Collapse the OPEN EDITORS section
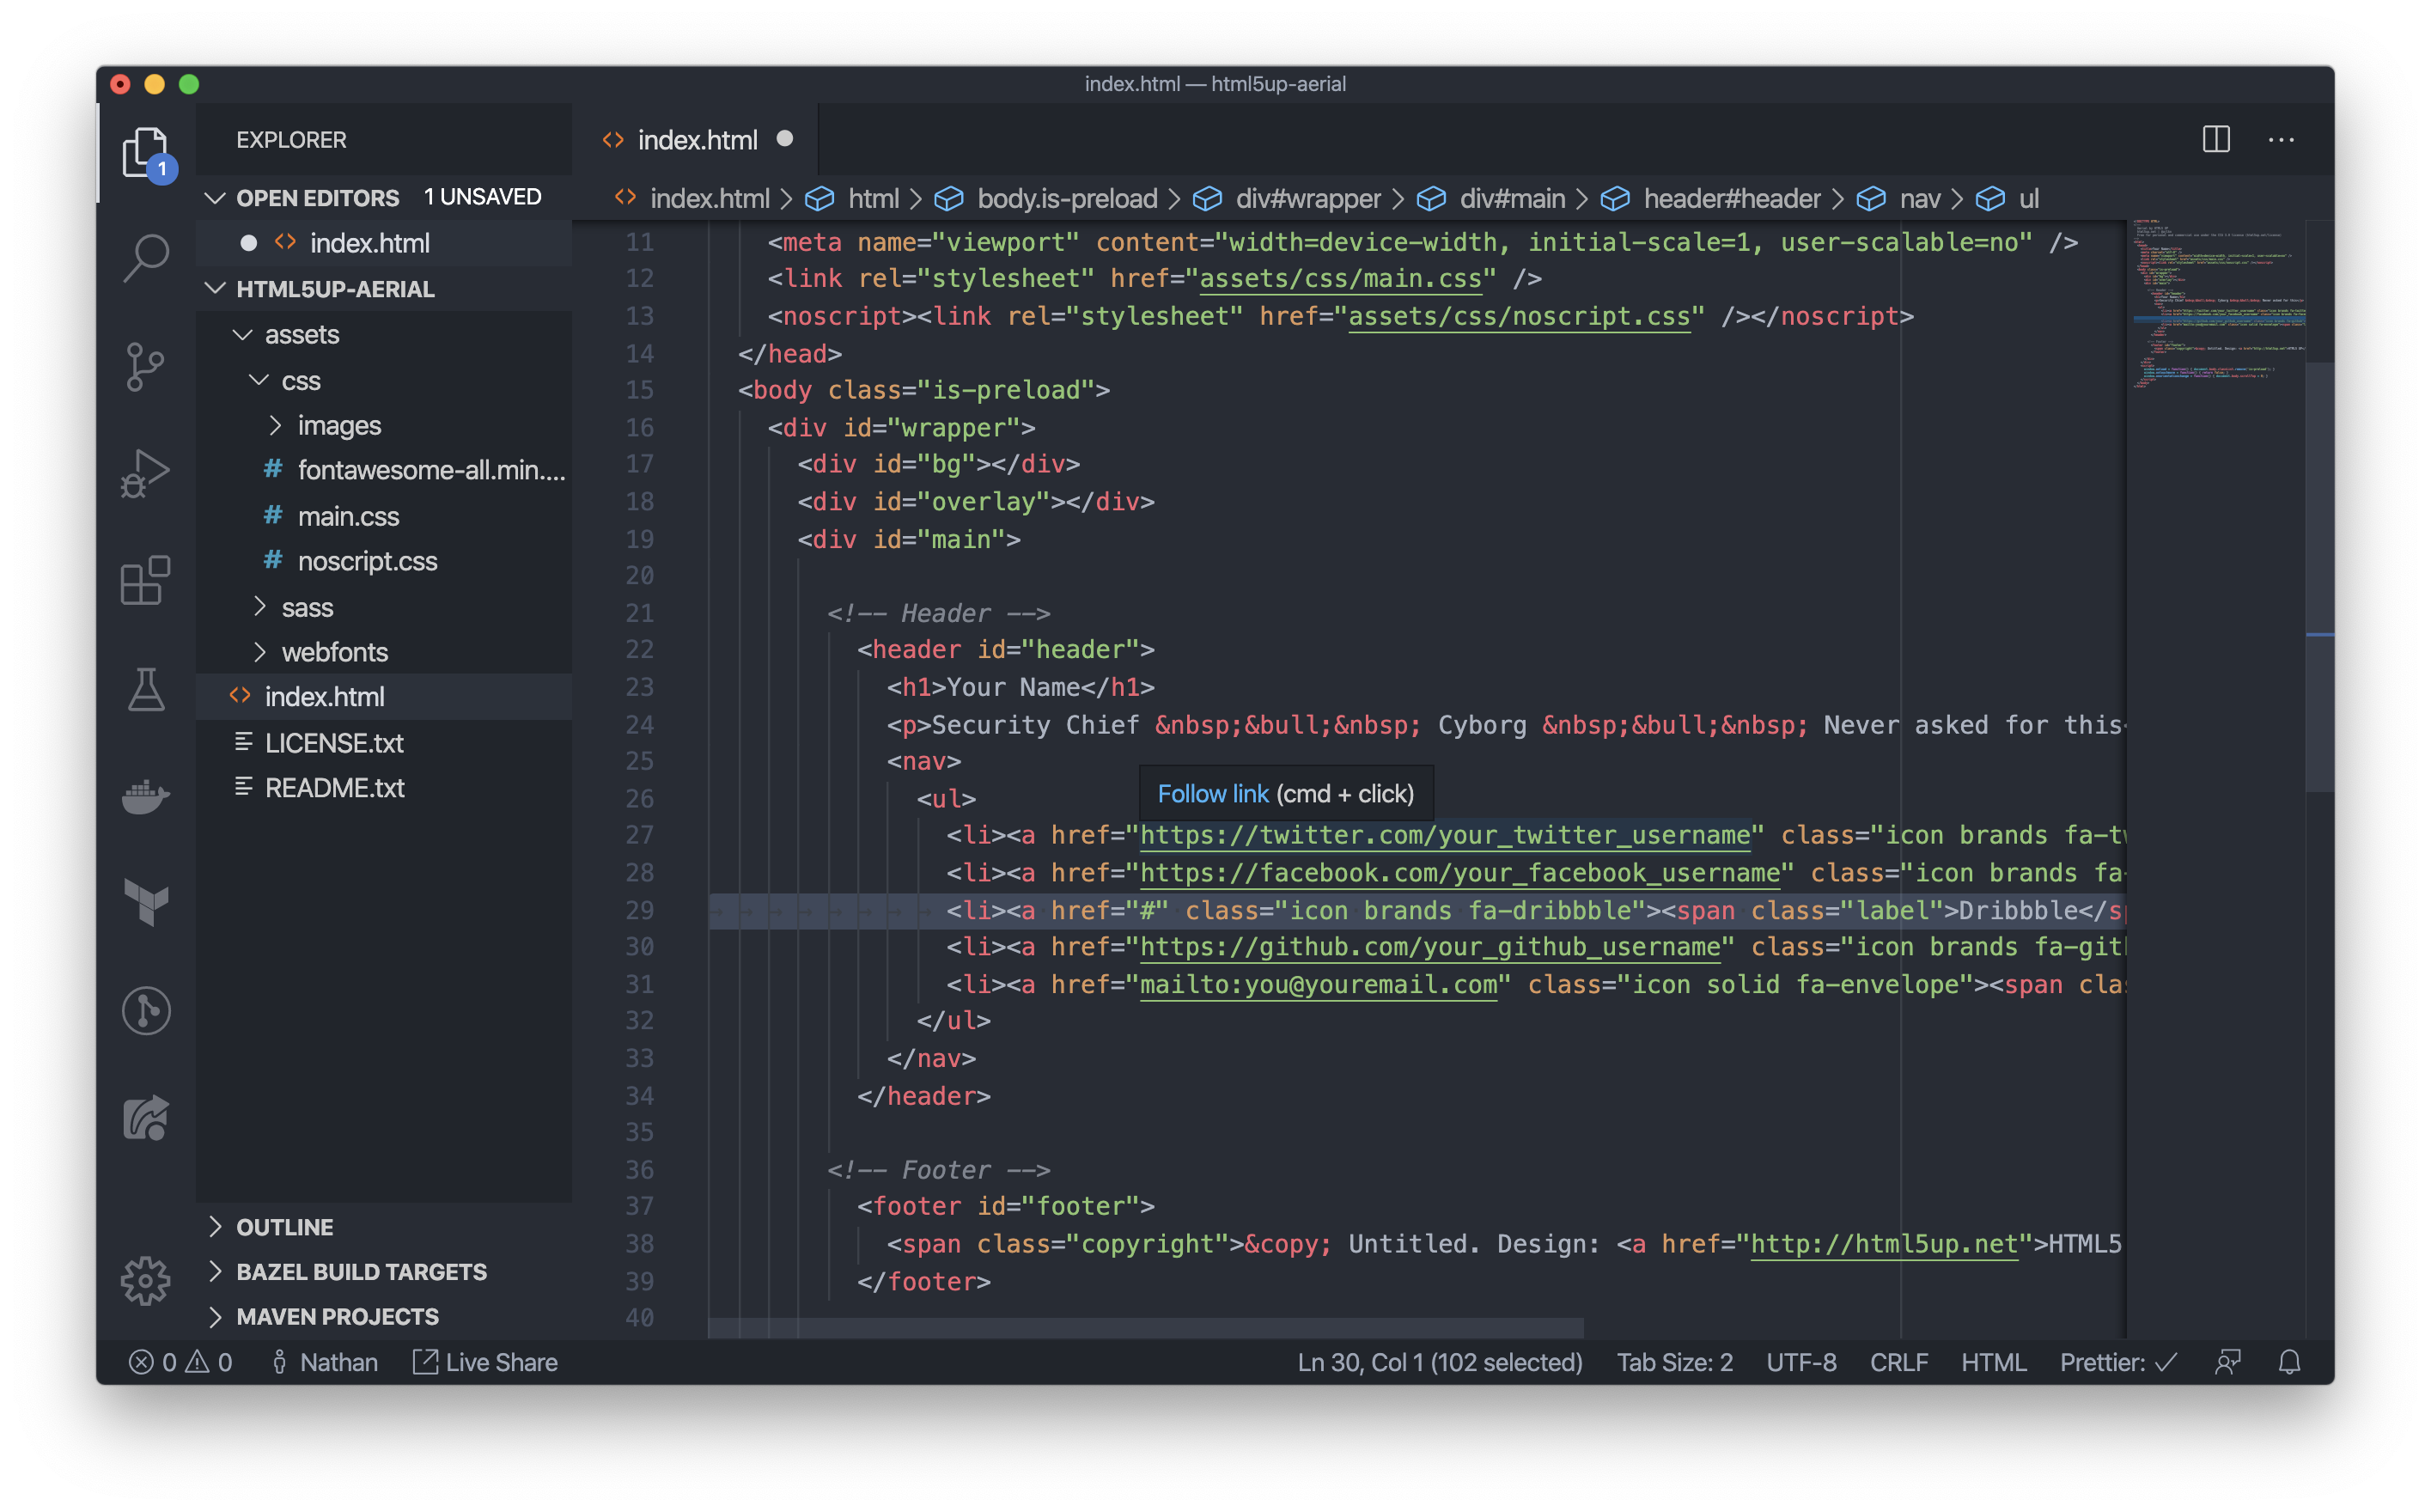 click(317, 198)
